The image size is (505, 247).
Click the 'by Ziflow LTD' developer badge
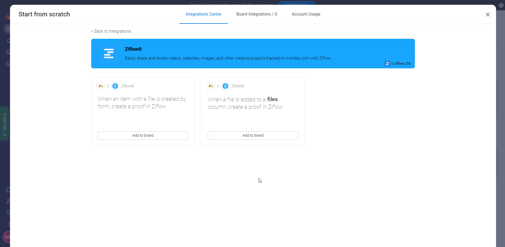[x=398, y=64]
